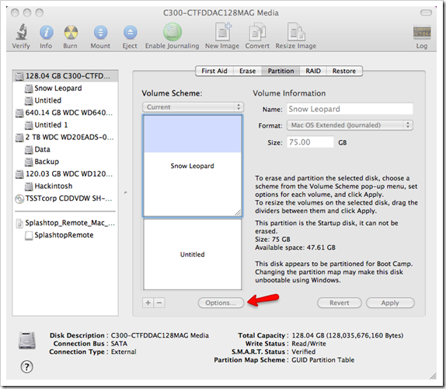Image resolution: width=446 pixels, height=389 pixels.
Task: Open the Log viewer icon
Action: (422, 33)
